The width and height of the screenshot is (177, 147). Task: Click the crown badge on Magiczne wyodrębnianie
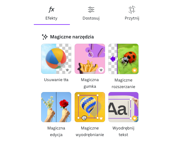pyautogui.click(x=101, y=118)
